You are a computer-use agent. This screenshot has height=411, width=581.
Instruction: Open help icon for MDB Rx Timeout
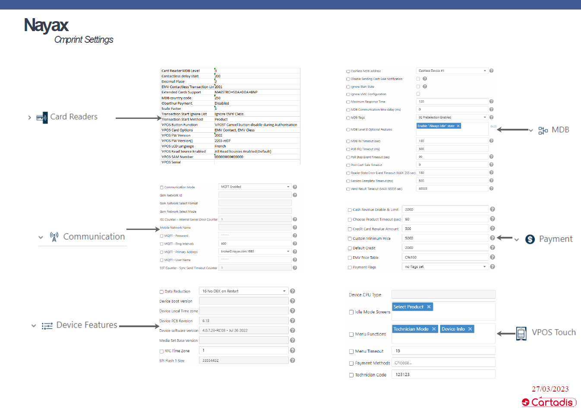click(x=491, y=141)
